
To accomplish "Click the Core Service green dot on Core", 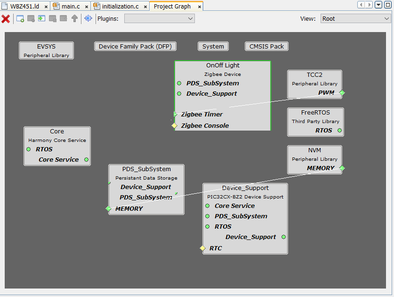I will click(x=86, y=160).
